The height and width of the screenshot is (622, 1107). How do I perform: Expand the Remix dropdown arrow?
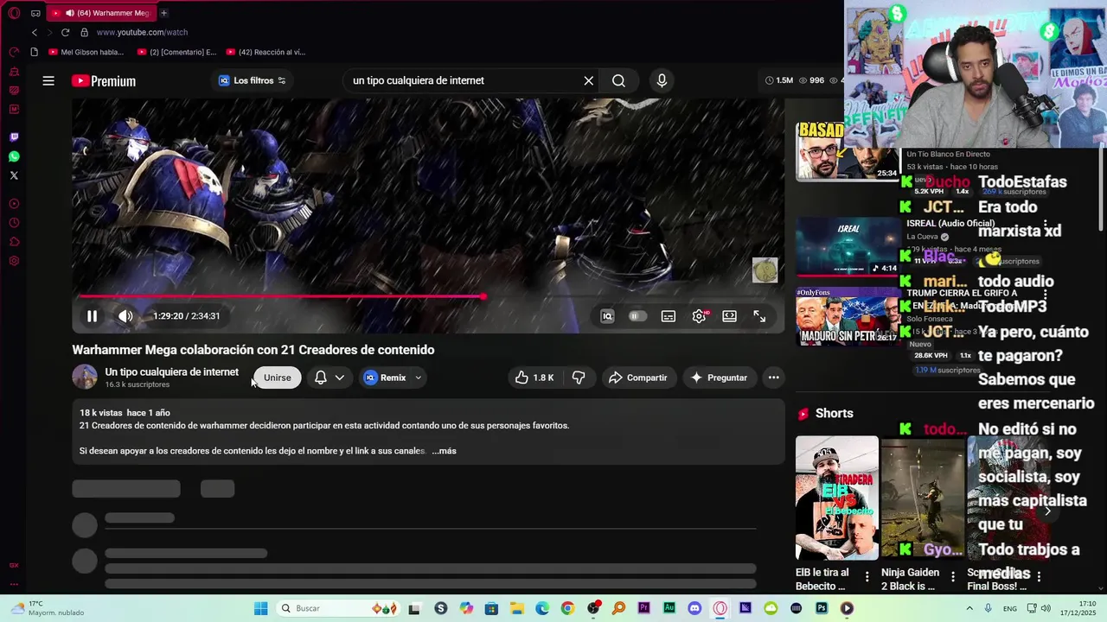[418, 378]
